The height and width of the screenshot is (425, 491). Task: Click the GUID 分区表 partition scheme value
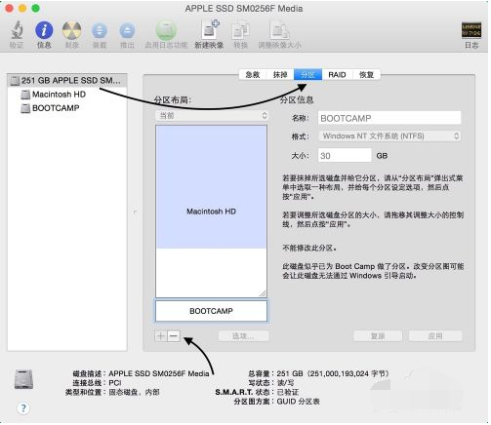[298, 402]
